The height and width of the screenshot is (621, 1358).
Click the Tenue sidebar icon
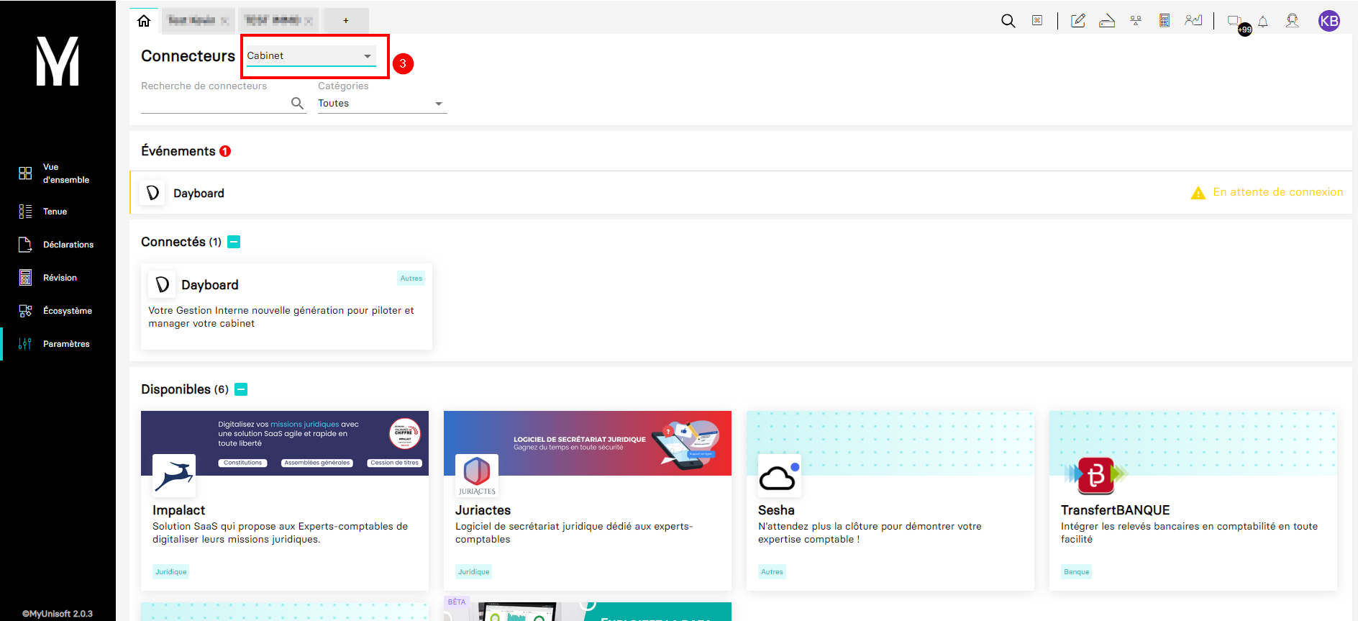(x=25, y=212)
